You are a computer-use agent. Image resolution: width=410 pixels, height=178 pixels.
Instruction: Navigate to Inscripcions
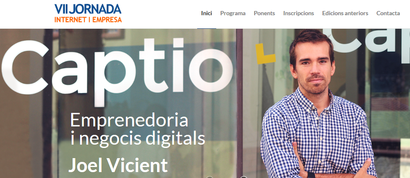click(298, 13)
